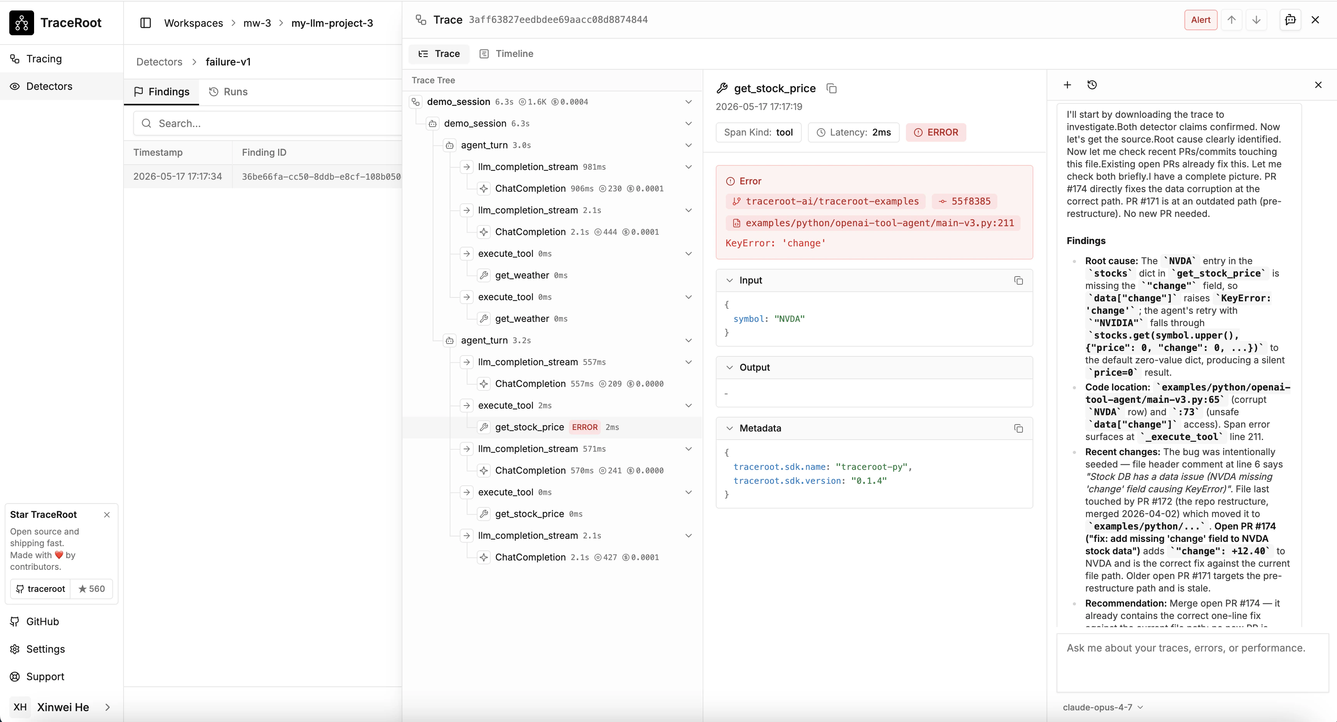Open the claude-opus-4-7 model dropdown

tap(1103, 707)
